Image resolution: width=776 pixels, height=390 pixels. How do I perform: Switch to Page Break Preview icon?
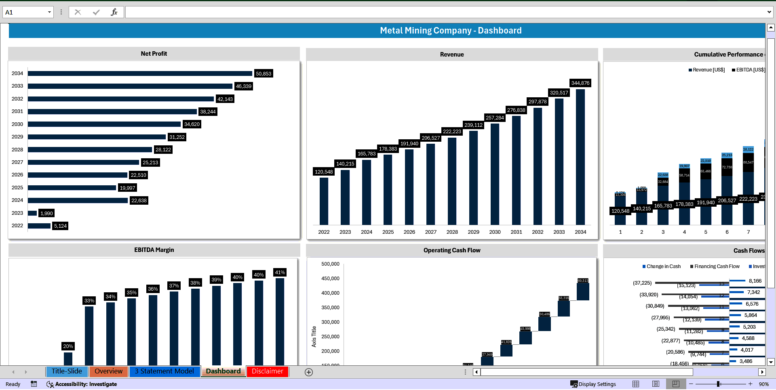pos(676,384)
